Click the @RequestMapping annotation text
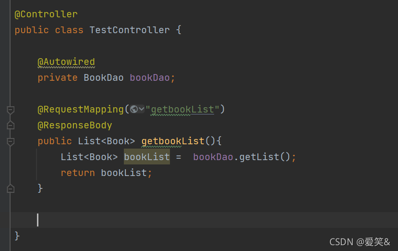The height and width of the screenshot is (251, 398). [81, 110]
